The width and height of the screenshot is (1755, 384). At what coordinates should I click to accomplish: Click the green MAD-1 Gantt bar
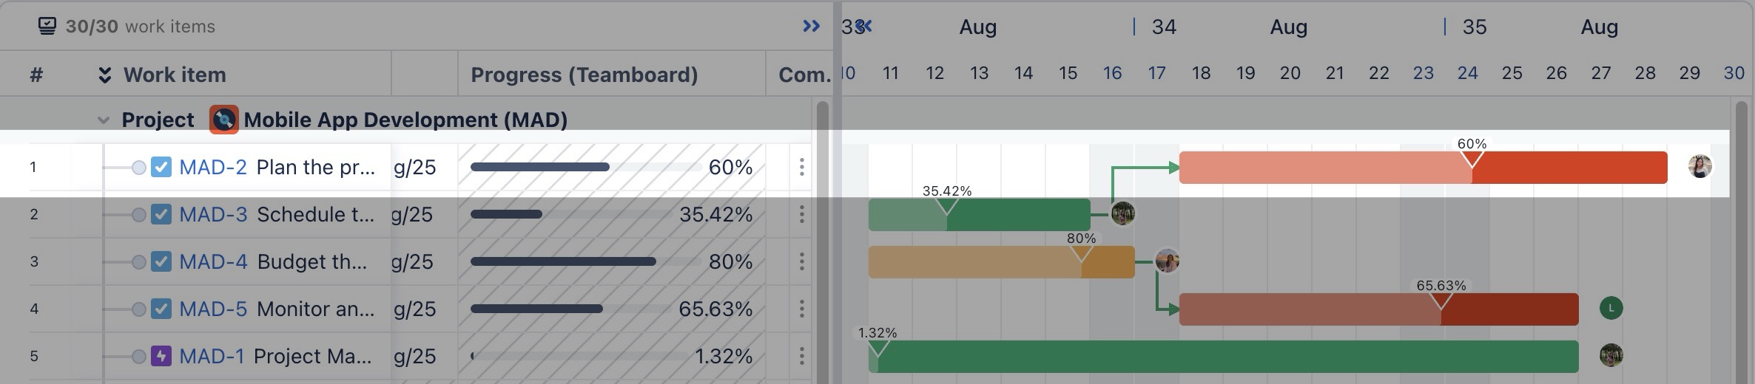tap(1222, 357)
